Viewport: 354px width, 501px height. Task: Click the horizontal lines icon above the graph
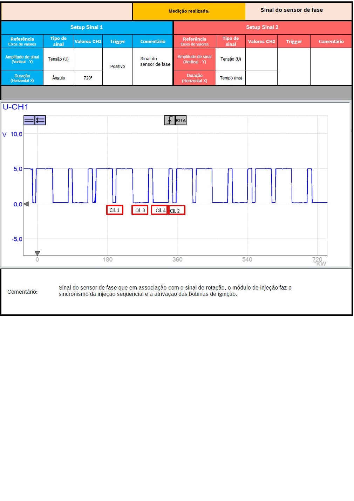tap(29, 120)
